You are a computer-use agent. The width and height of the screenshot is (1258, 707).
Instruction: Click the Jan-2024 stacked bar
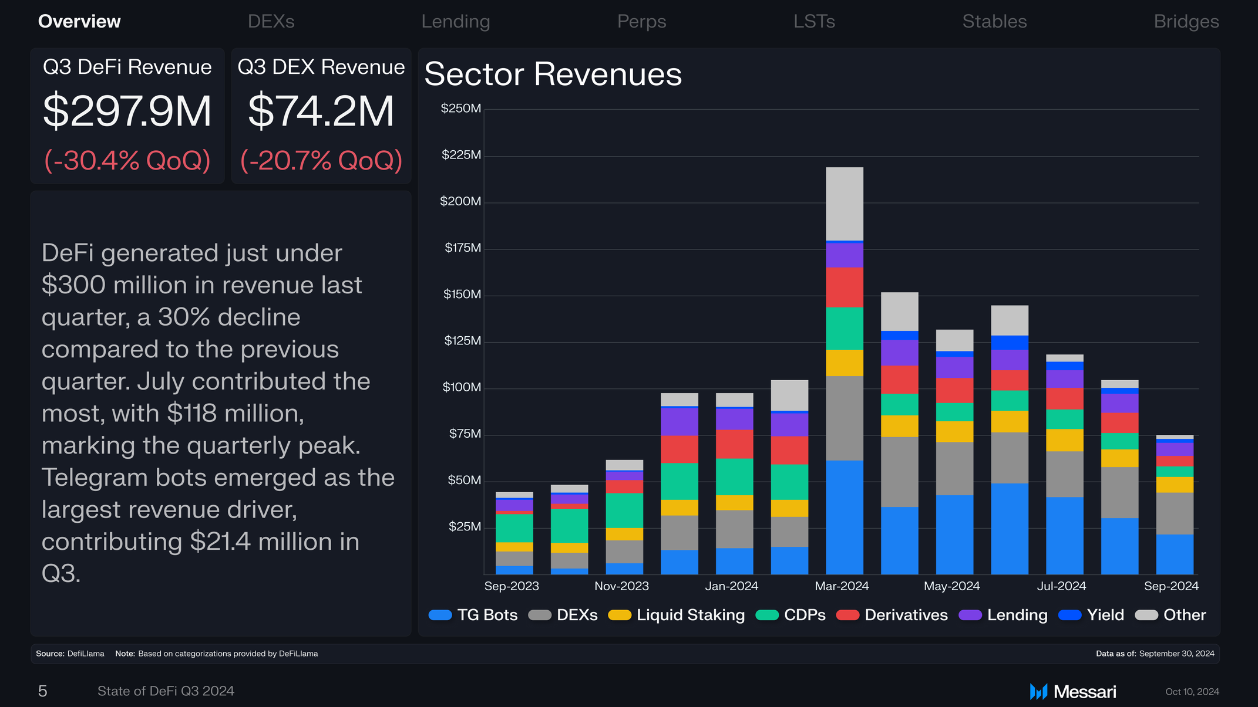[735, 483]
